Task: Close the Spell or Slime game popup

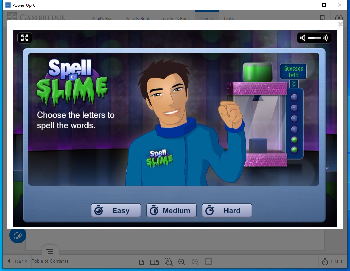Action: tap(340, 24)
